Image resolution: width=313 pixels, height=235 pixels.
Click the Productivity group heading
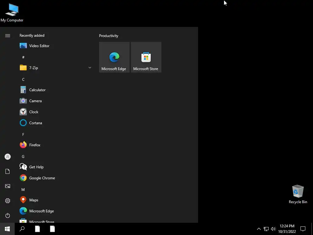[x=109, y=36]
